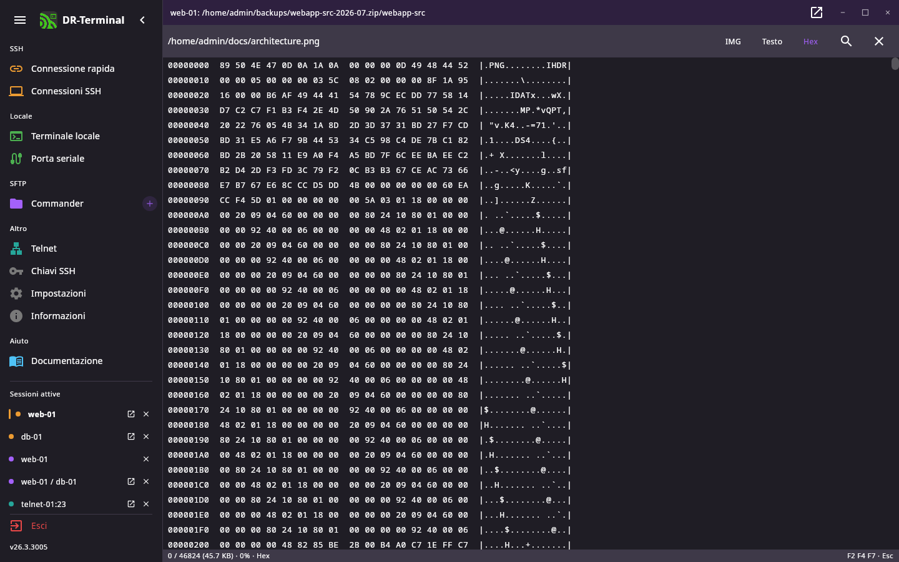Select the purple-dot web-01 session
The height and width of the screenshot is (562, 899).
coord(34,459)
